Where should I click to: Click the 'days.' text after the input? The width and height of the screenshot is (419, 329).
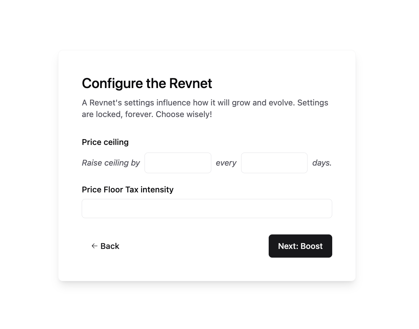coord(322,163)
